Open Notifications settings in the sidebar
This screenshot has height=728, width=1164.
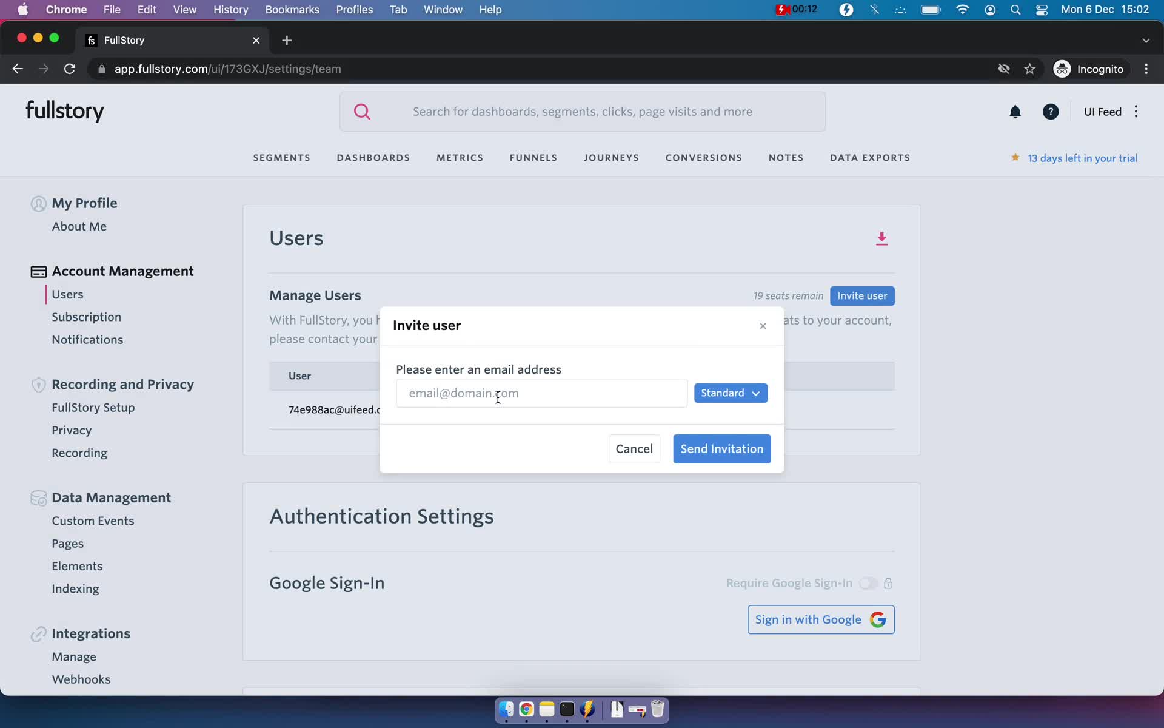[x=87, y=340]
